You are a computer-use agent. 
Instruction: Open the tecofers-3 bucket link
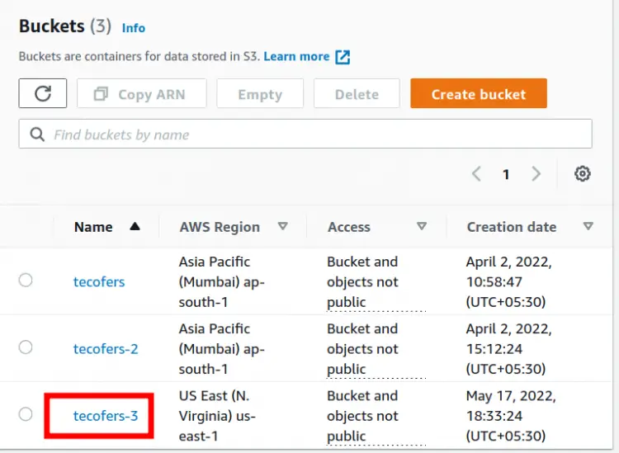[x=106, y=416]
